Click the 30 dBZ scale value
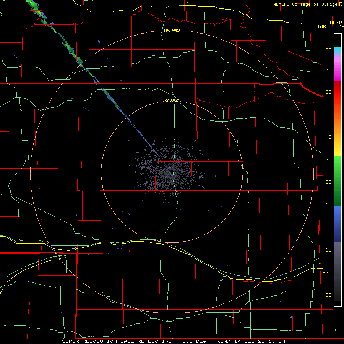This screenshot has width=344, height=344. (x=328, y=159)
